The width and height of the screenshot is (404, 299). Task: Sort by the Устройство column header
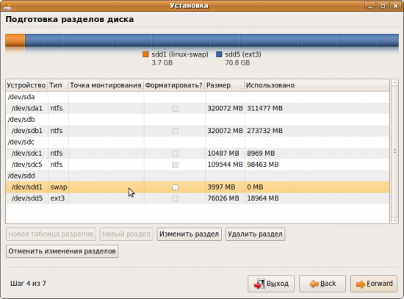pyautogui.click(x=26, y=85)
